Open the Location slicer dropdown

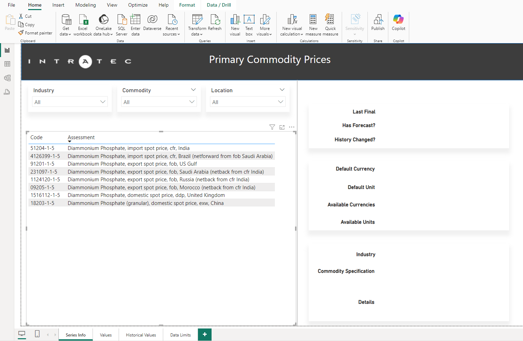(x=280, y=102)
